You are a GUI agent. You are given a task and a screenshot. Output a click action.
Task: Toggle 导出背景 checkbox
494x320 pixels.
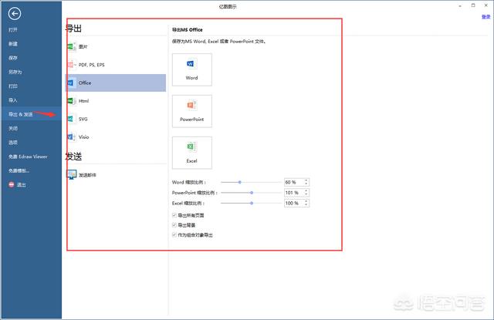174,225
